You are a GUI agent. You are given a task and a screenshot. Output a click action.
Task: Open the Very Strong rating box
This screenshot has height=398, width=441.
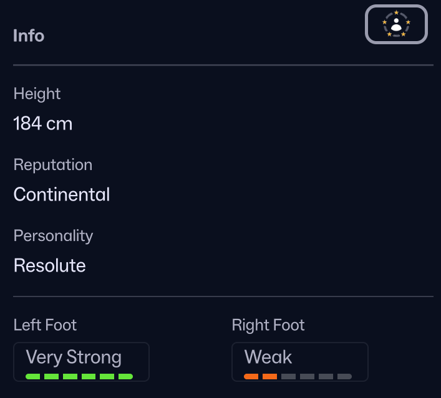(x=81, y=361)
